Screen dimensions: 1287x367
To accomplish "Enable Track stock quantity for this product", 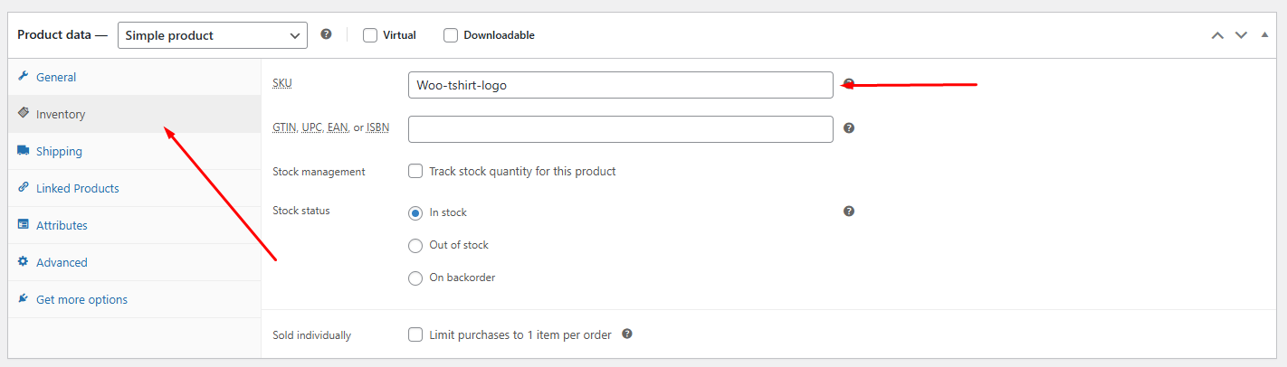I will point(415,171).
